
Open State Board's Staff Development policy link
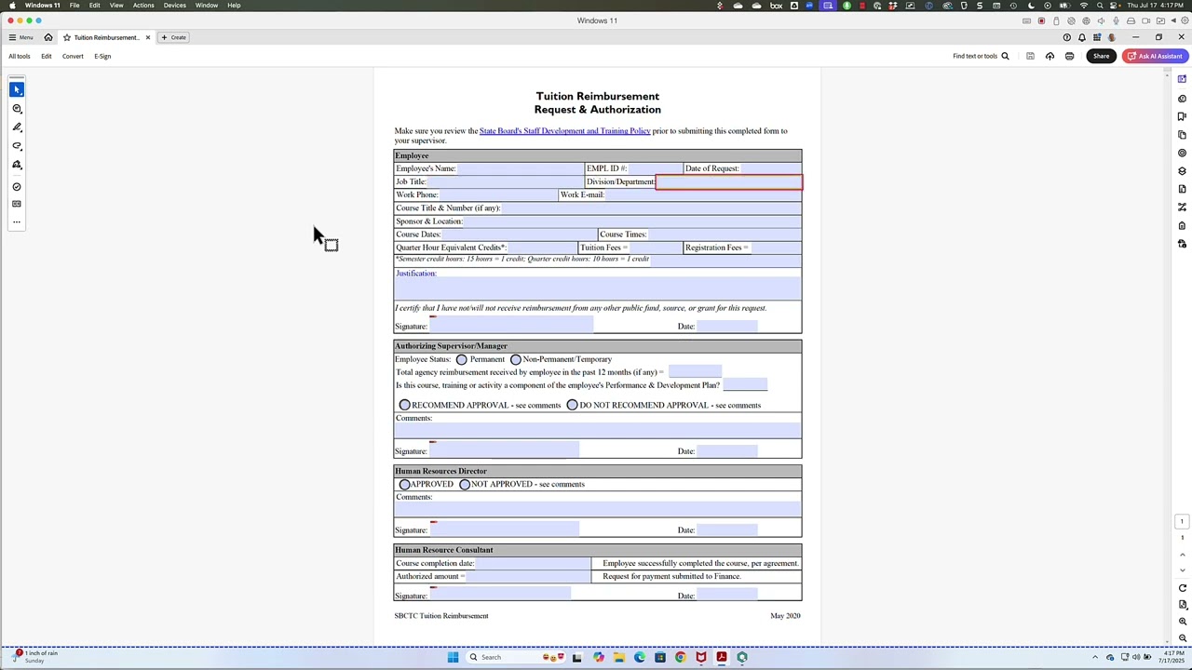(x=564, y=131)
